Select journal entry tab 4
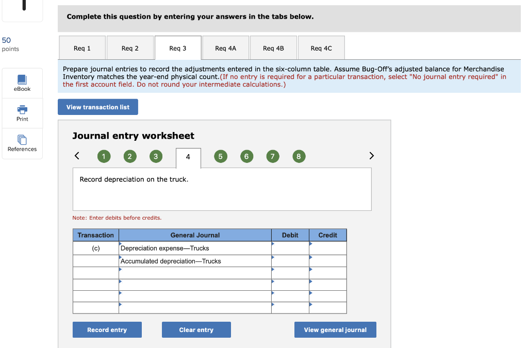 click(188, 158)
